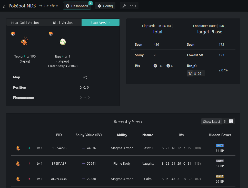Open the Dashboard tab
The image size is (248, 188).
point(77,6)
